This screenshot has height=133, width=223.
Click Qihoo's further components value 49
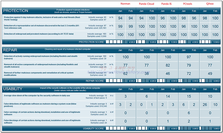210,74
